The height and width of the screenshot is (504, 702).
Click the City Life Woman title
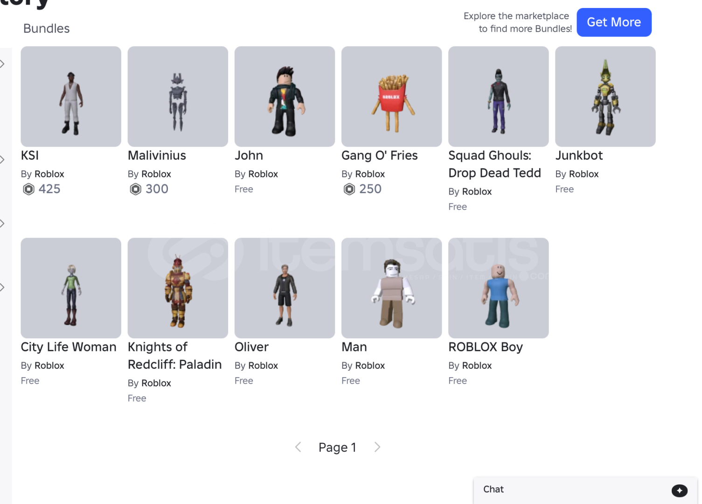69,347
